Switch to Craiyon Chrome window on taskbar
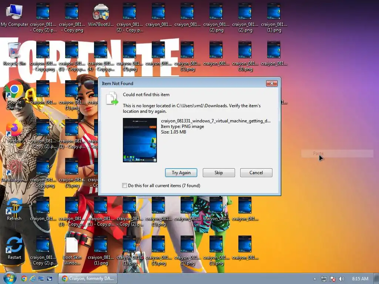Image resolution: width=379 pixels, height=284 pixels. pyautogui.click(x=88, y=278)
